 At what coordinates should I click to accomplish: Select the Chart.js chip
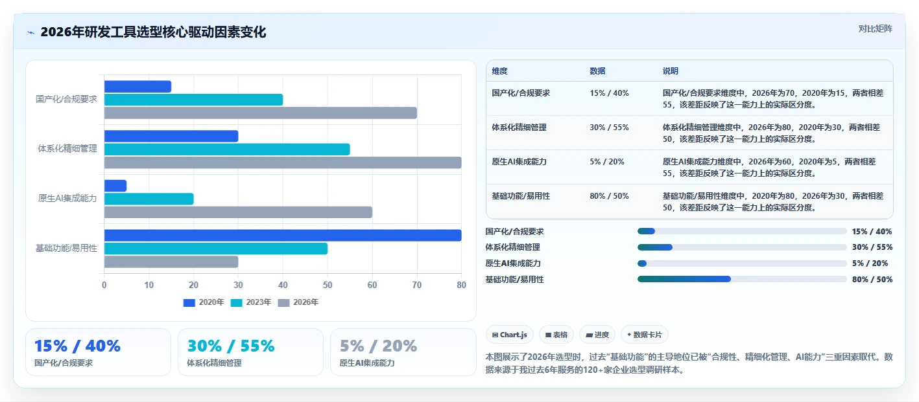pos(510,335)
